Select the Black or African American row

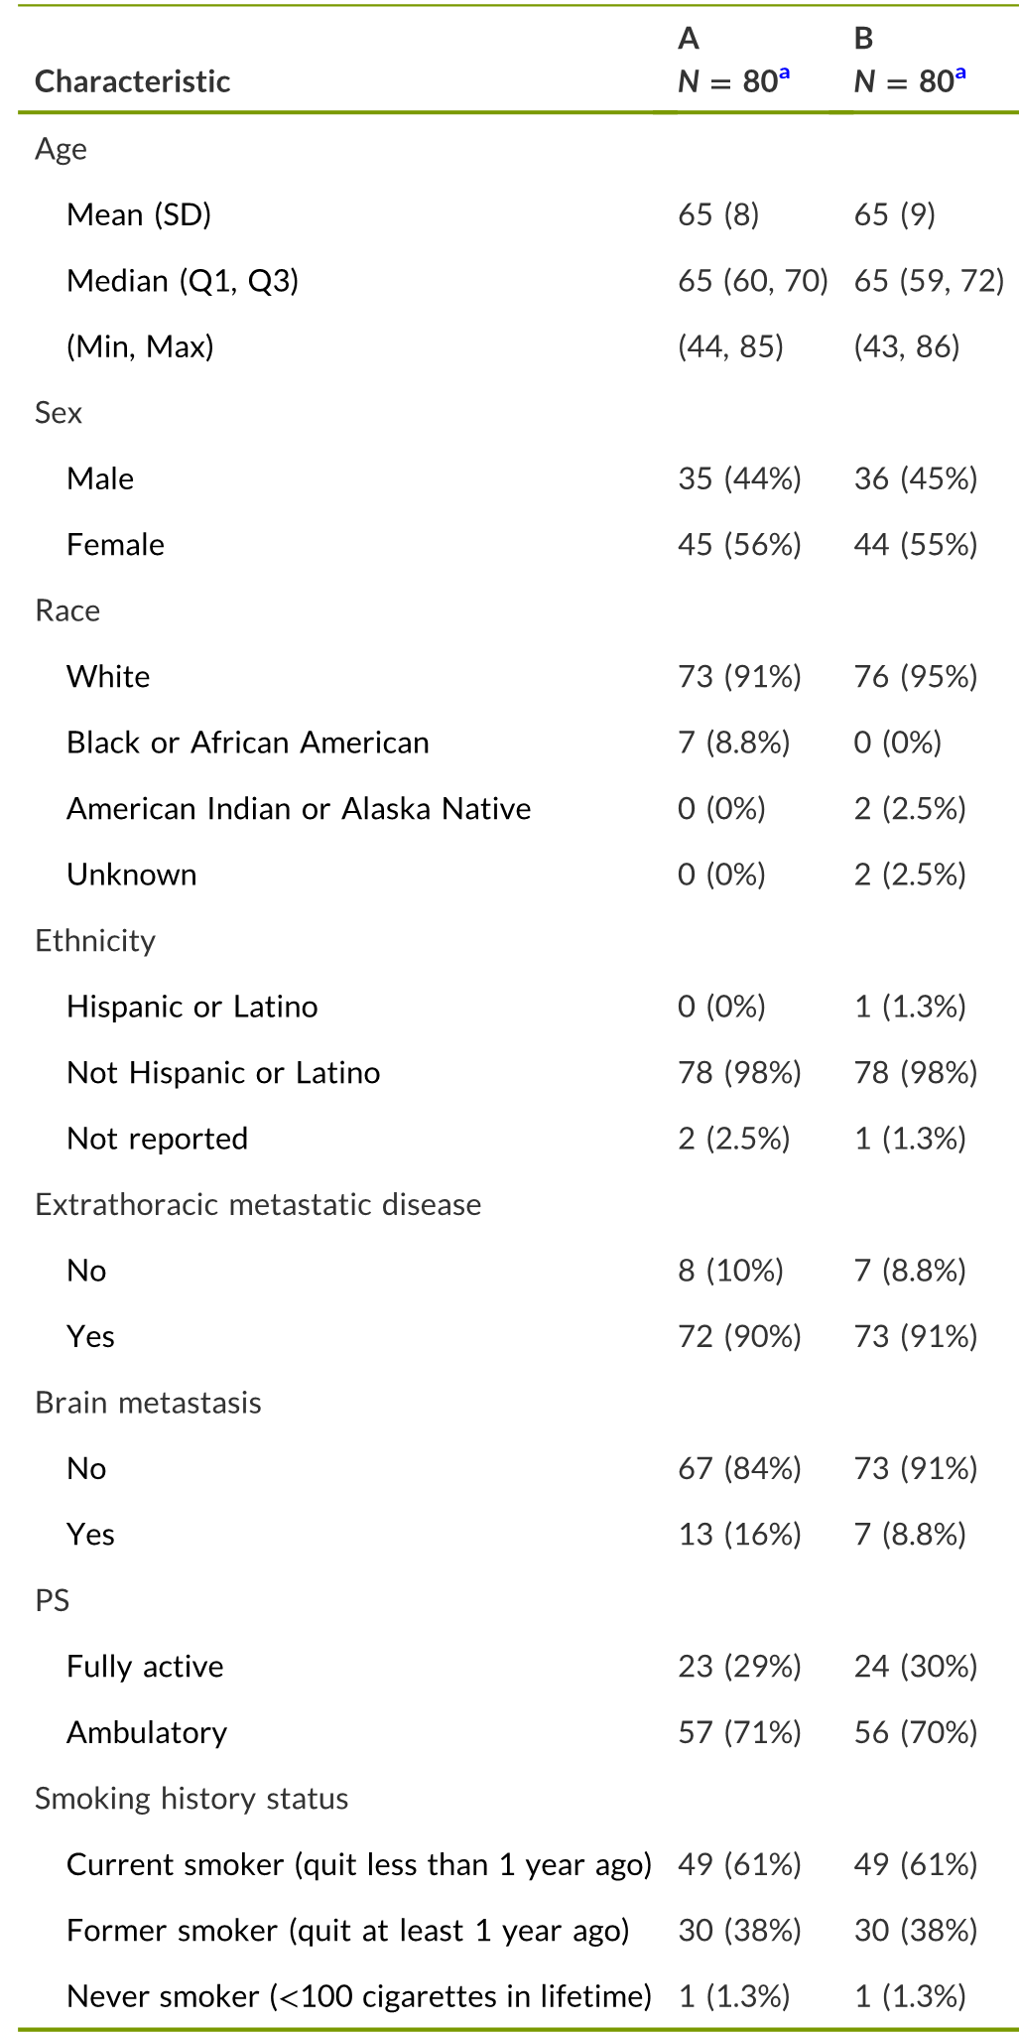click(x=509, y=743)
